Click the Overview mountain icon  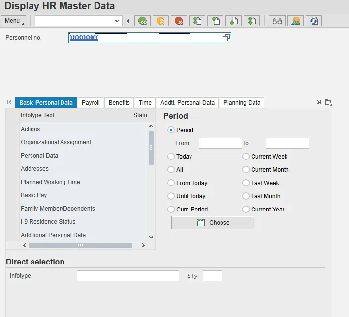(295, 21)
